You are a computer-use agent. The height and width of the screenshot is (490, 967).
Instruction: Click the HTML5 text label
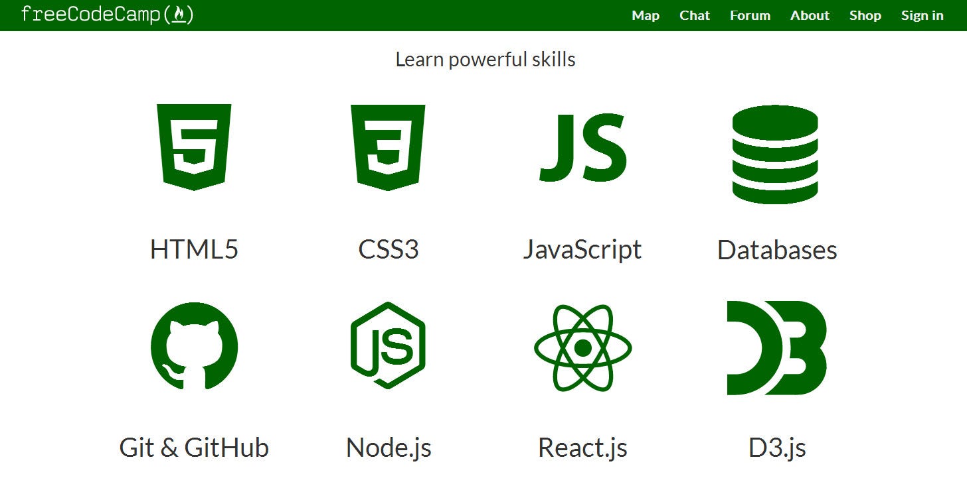point(194,250)
